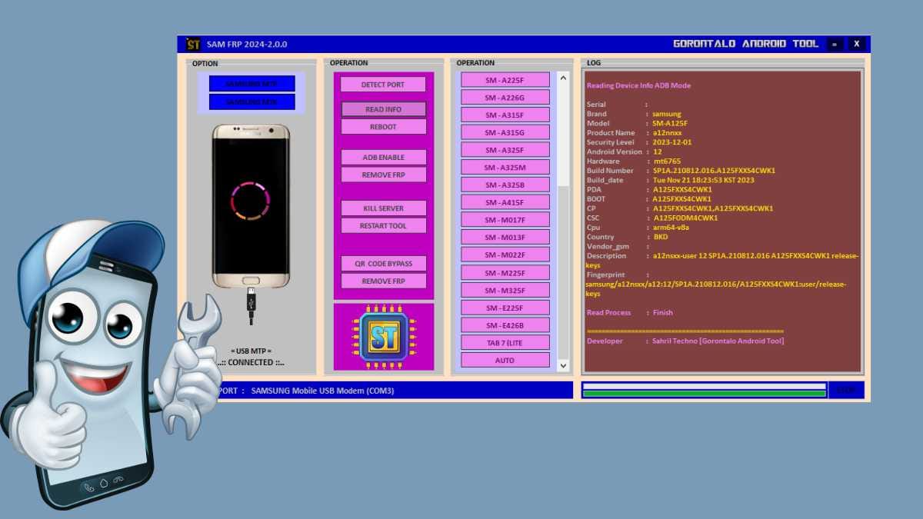Click the ADB ENABLE button
923x519 pixels.
383,158
